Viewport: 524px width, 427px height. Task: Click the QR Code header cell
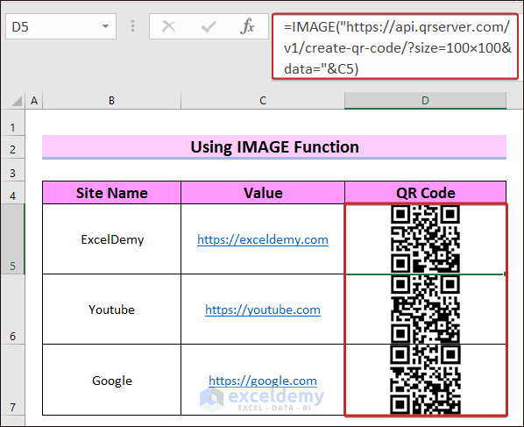pyautogui.click(x=425, y=193)
